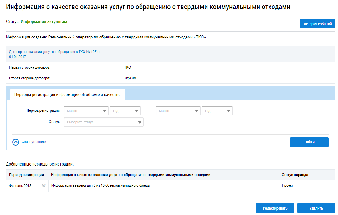This screenshot has width=338, height=215.
Task: Select the Февраль 2018 period text
Action: point(20,186)
